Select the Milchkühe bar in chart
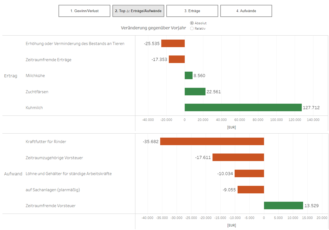The width and height of the screenshot is (329, 230). [189, 75]
